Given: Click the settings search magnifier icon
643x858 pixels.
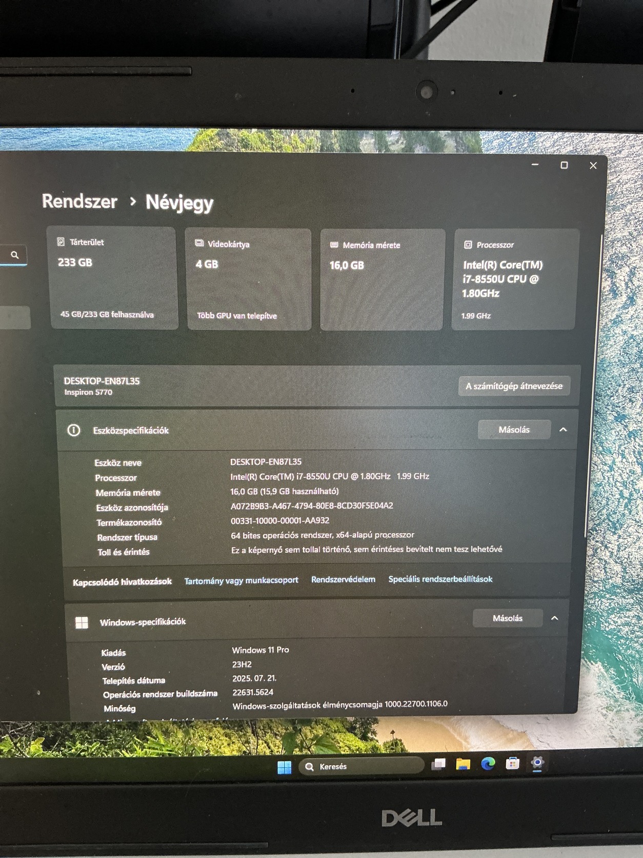Looking at the screenshot, I should [14, 255].
